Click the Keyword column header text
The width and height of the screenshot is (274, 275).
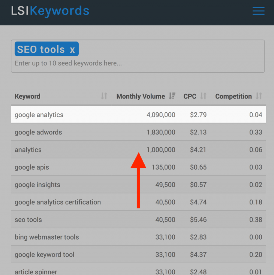[28, 96]
